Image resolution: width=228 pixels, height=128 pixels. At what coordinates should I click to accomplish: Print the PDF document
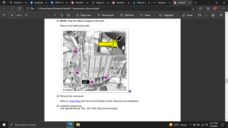(199, 15)
